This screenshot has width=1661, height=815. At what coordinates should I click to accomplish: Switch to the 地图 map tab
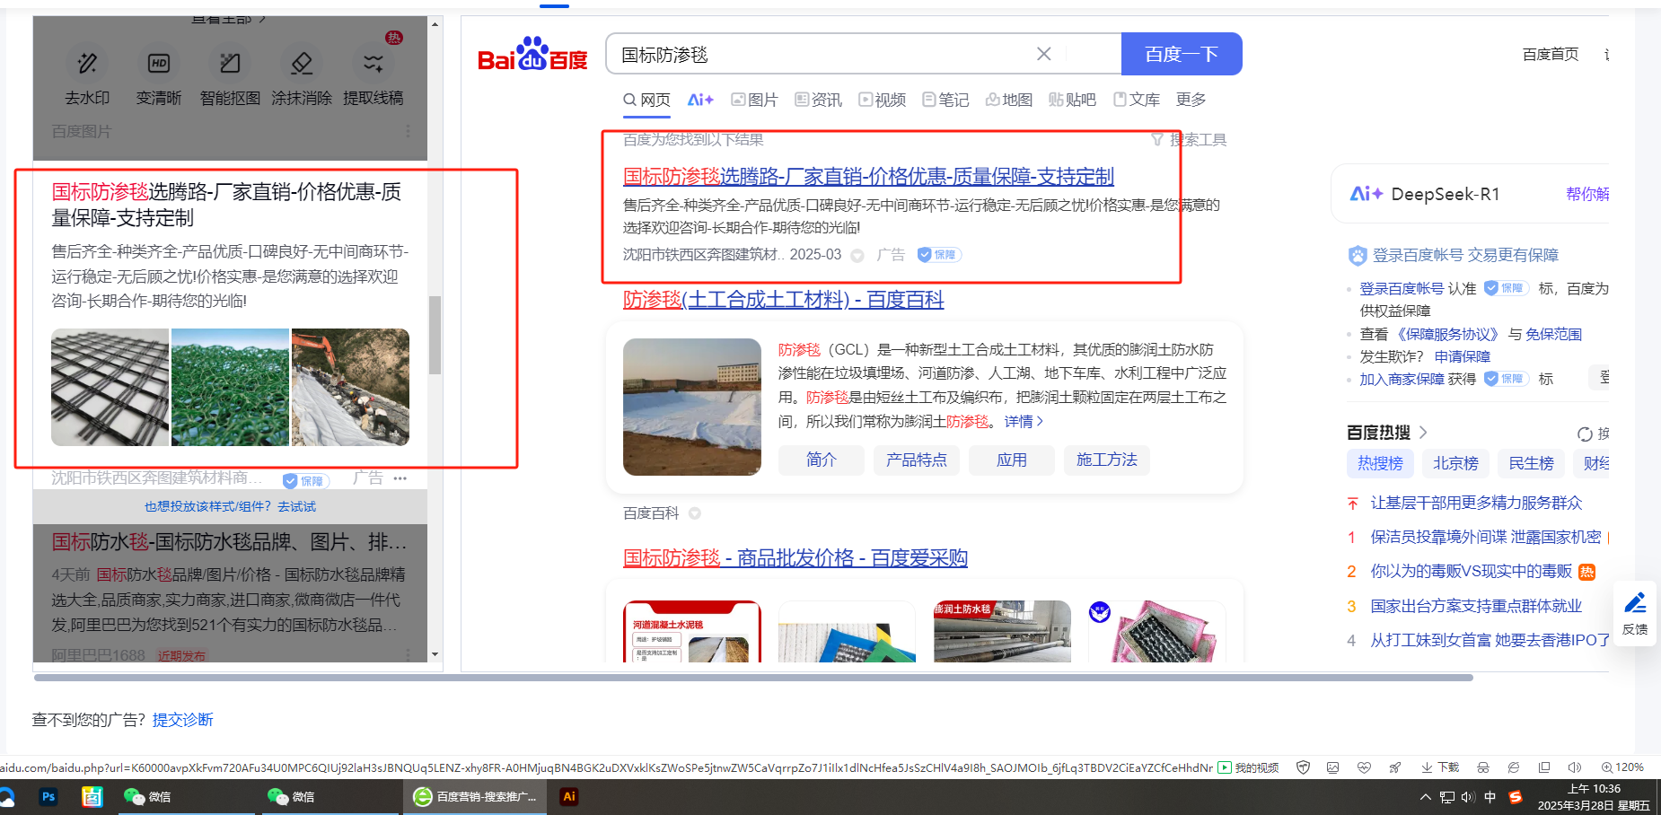coord(1009,100)
